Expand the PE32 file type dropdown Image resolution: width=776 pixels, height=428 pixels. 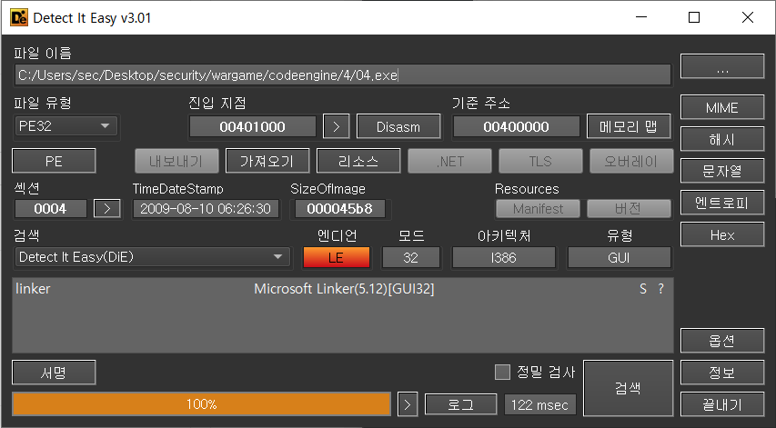point(66,126)
